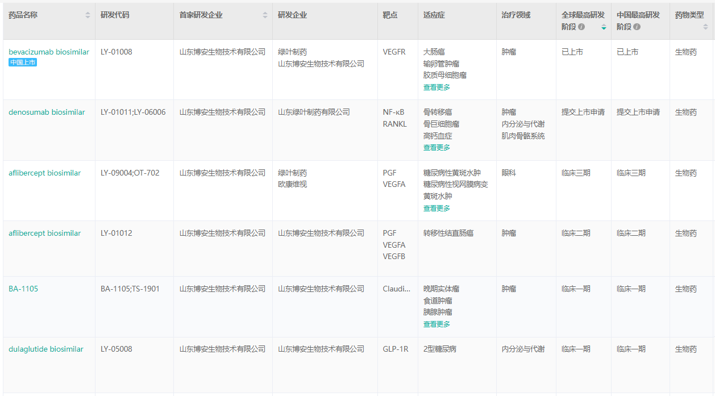Click 胰腺肿瘤 indication text
Screen dimensions: 715x396
438,312
